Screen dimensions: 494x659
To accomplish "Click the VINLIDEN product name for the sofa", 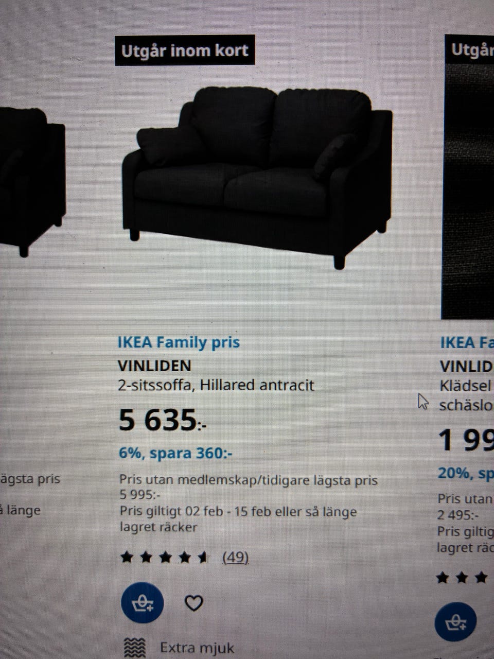I will pos(154,366).
